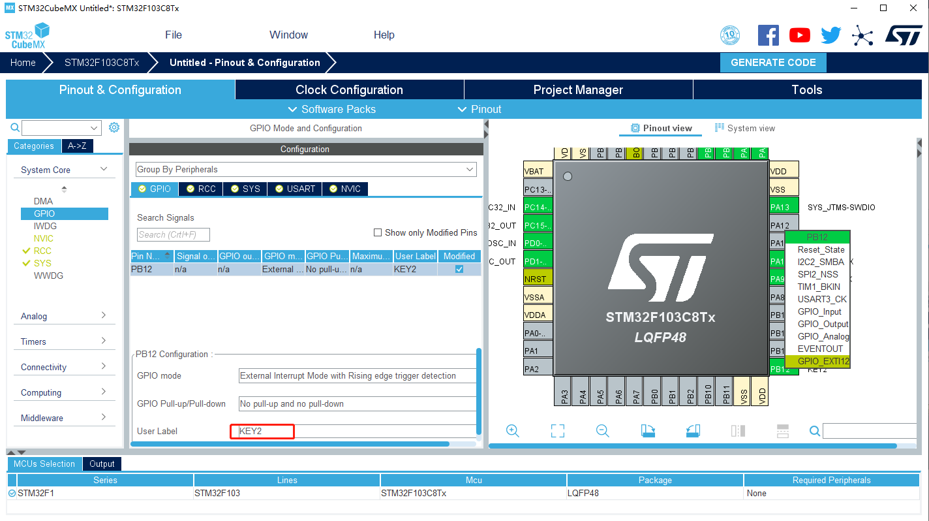Rotate chip clockwise icon
The height and width of the screenshot is (521, 929).
pyautogui.click(x=648, y=431)
